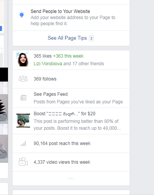The image size is (154, 195).
Task: Click the lightbulb page tip icon
Action: pyautogui.click(x=22, y=15)
